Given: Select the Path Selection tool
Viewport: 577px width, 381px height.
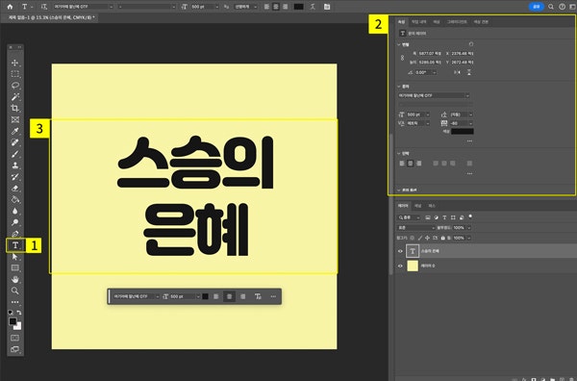Looking at the screenshot, I should point(15,257).
